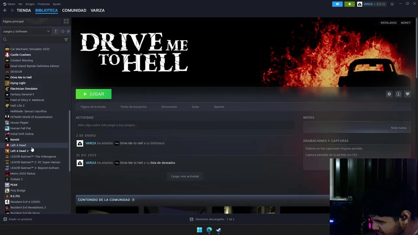Screen dimensions: 418x235
Task: Open second community content thumbnail
Action: pos(175,210)
